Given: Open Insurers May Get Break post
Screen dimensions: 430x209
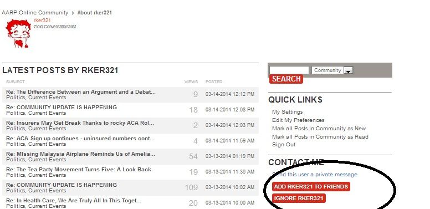Looking at the screenshot, I should pos(80,123).
